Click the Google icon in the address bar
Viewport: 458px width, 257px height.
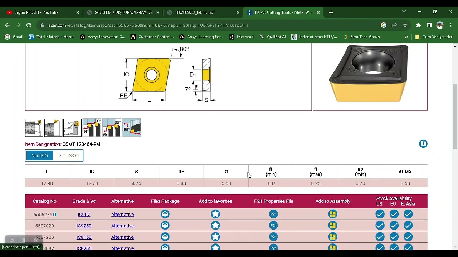pyautogui.click(x=384, y=25)
